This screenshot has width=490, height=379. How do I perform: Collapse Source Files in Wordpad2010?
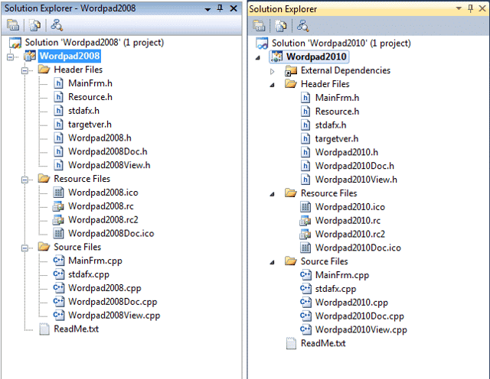(273, 262)
